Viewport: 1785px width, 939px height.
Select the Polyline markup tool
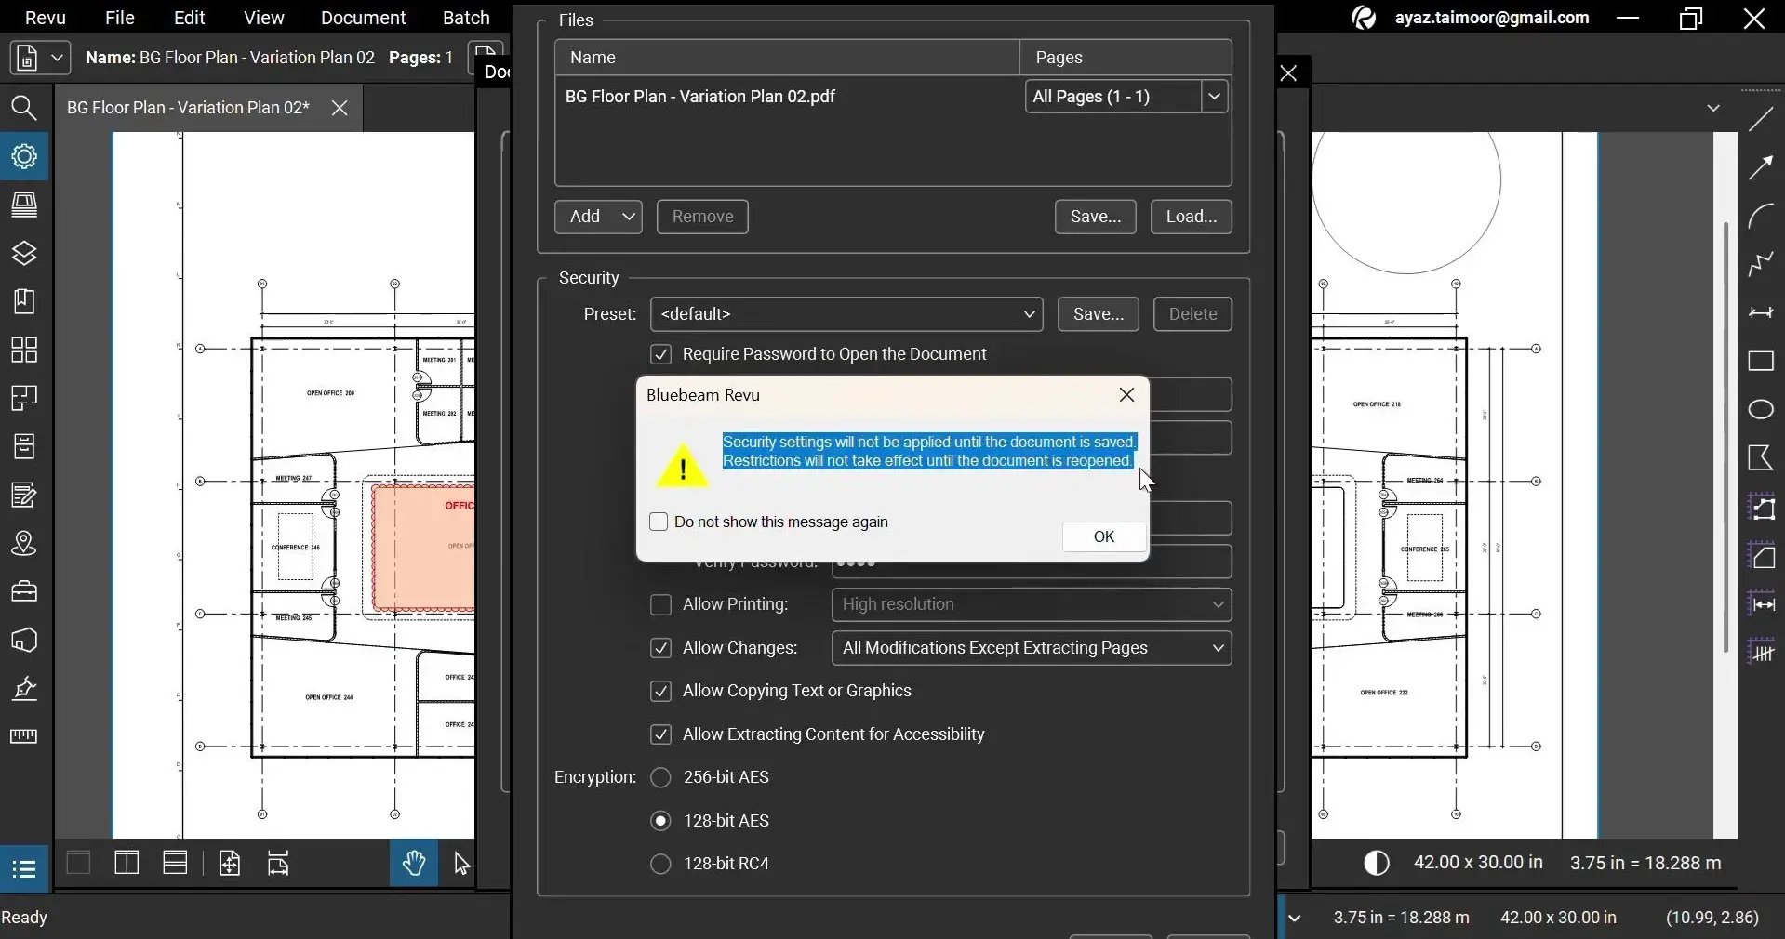pyautogui.click(x=1761, y=264)
